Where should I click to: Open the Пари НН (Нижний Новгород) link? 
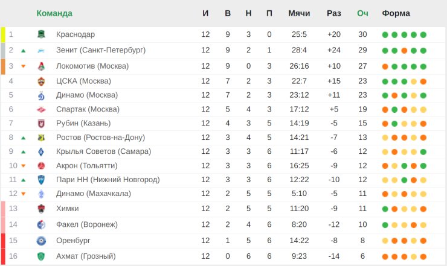[108, 180]
